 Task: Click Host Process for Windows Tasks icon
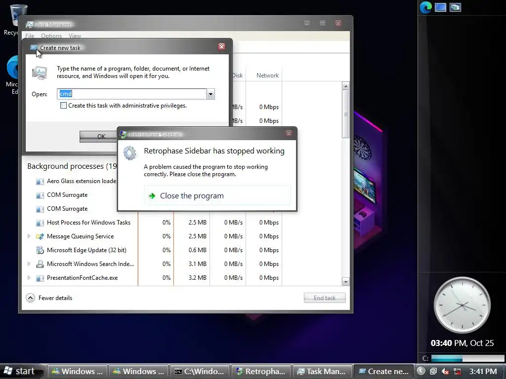(40, 223)
